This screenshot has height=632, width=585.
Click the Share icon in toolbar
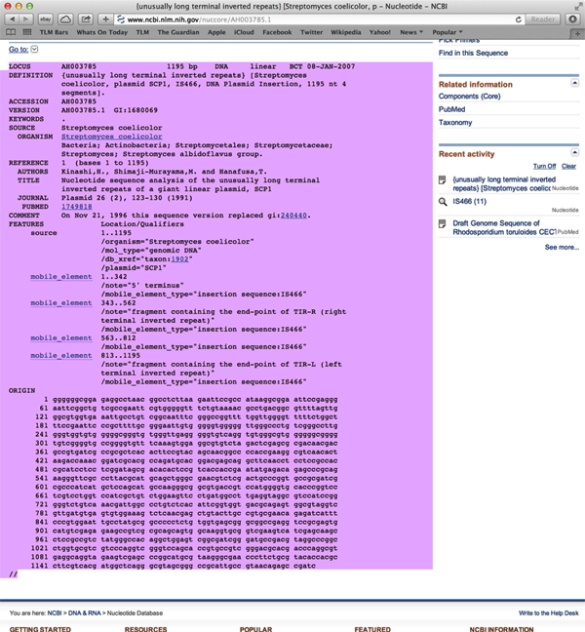pyautogui.click(x=88, y=19)
